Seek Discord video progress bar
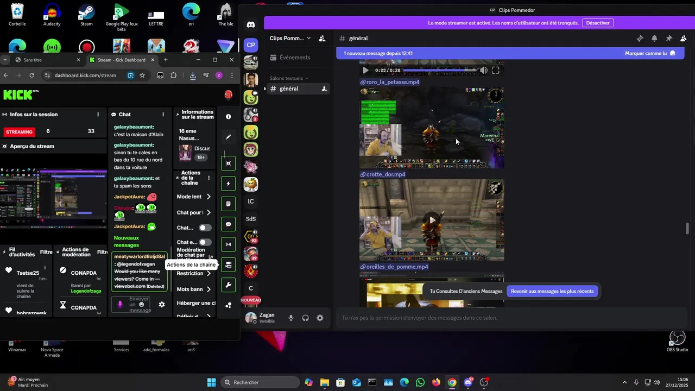Viewport: 695px width, 391px height. pos(439,70)
